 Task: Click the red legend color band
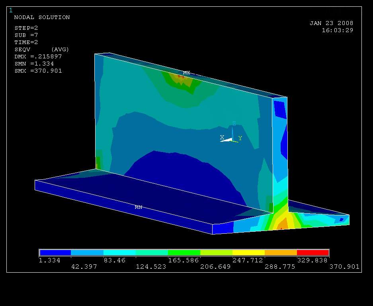313,253
